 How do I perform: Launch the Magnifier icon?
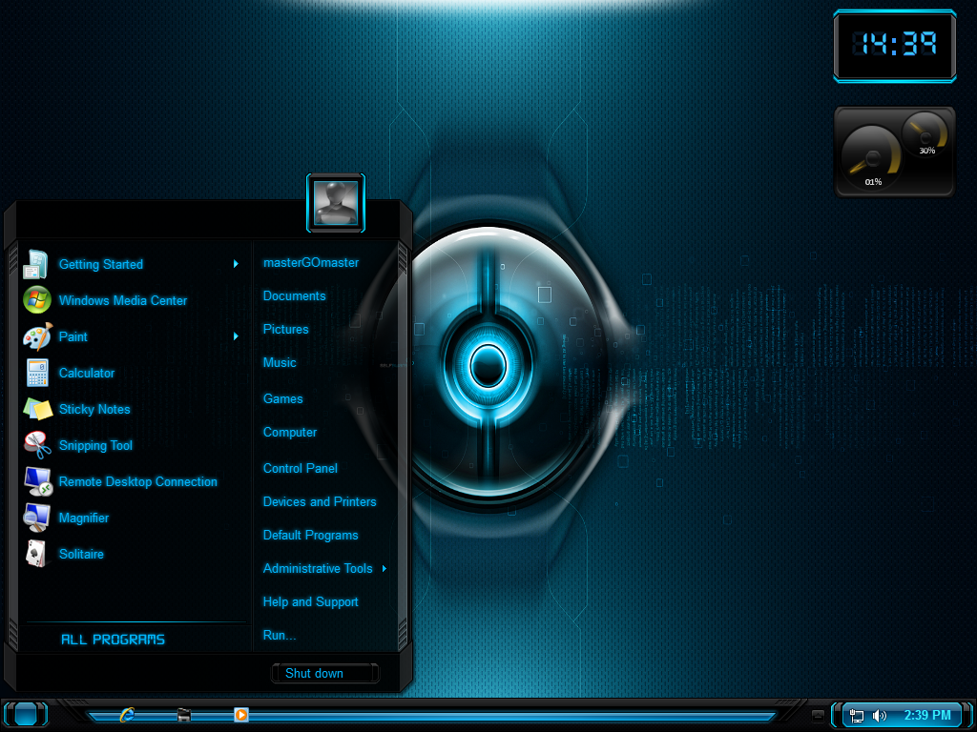pos(37,518)
